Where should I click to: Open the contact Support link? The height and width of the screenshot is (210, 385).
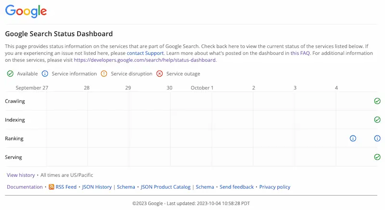pyautogui.click(x=145, y=53)
